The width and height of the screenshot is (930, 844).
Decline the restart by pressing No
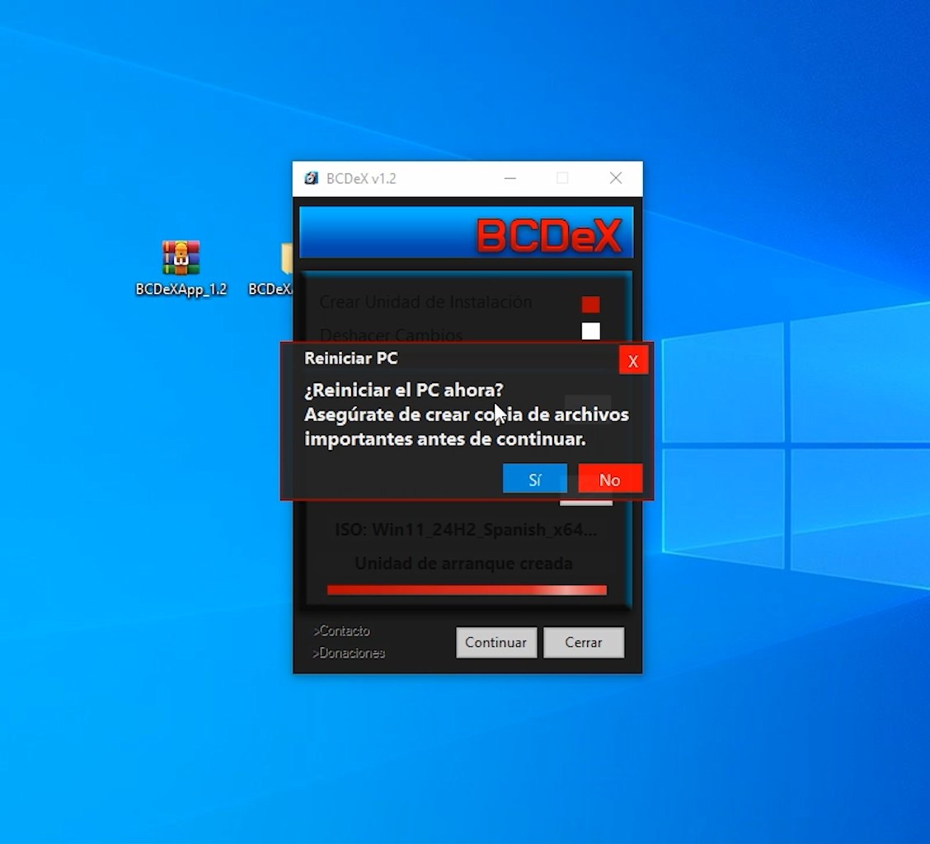click(609, 480)
